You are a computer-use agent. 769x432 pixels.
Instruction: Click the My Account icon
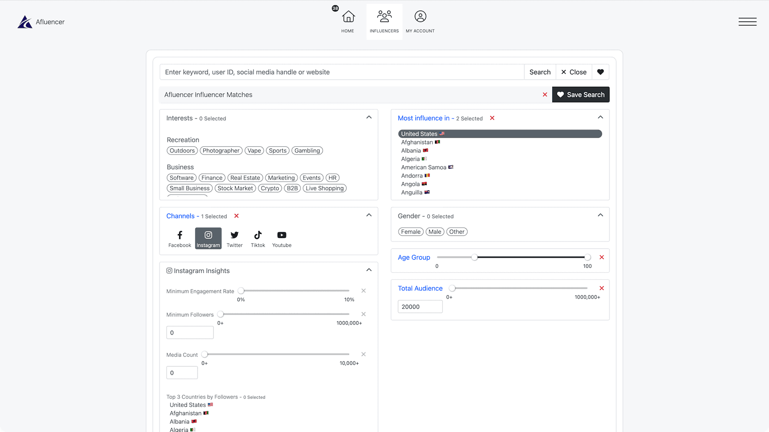pyautogui.click(x=420, y=20)
